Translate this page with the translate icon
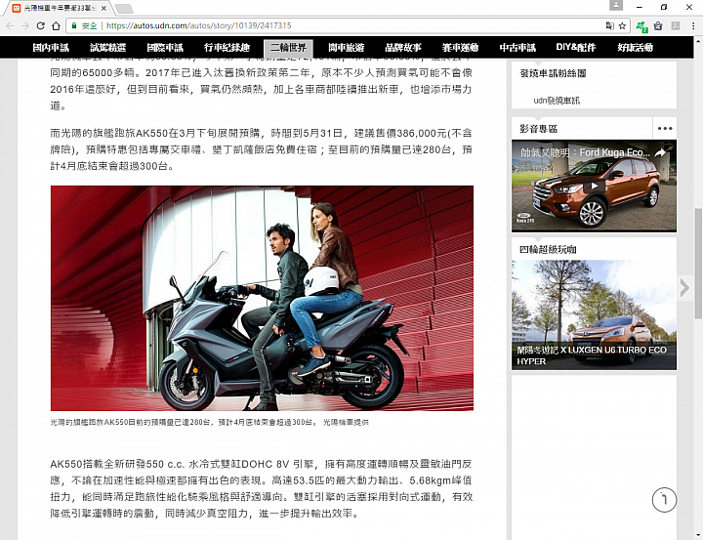Image resolution: width=703 pixels, height=540 pixels. (x=609, y=25)
